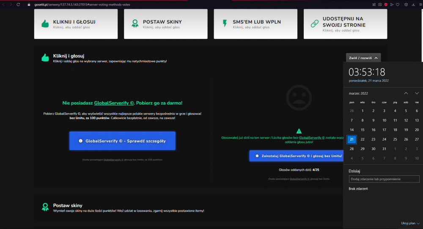423x229 pixels.
Task: Reload the page with refresh icon
Action: pyautogui.click(x=18, y=5)
